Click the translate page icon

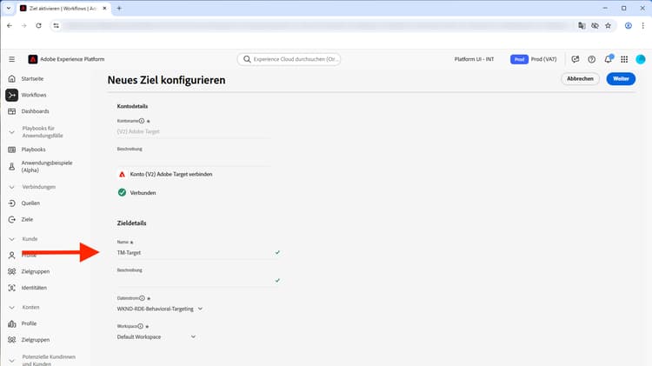tap(582, 26)
